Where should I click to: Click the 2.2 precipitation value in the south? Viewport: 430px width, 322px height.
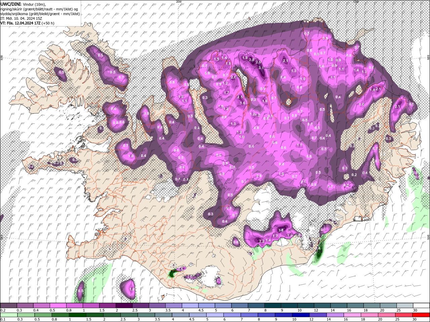262,241
